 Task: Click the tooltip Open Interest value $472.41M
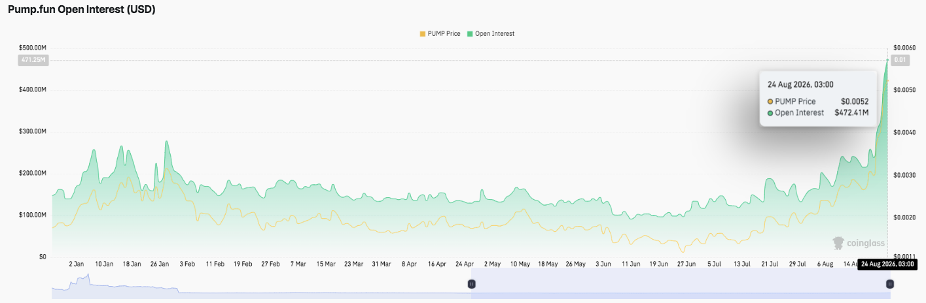point(851,112)
